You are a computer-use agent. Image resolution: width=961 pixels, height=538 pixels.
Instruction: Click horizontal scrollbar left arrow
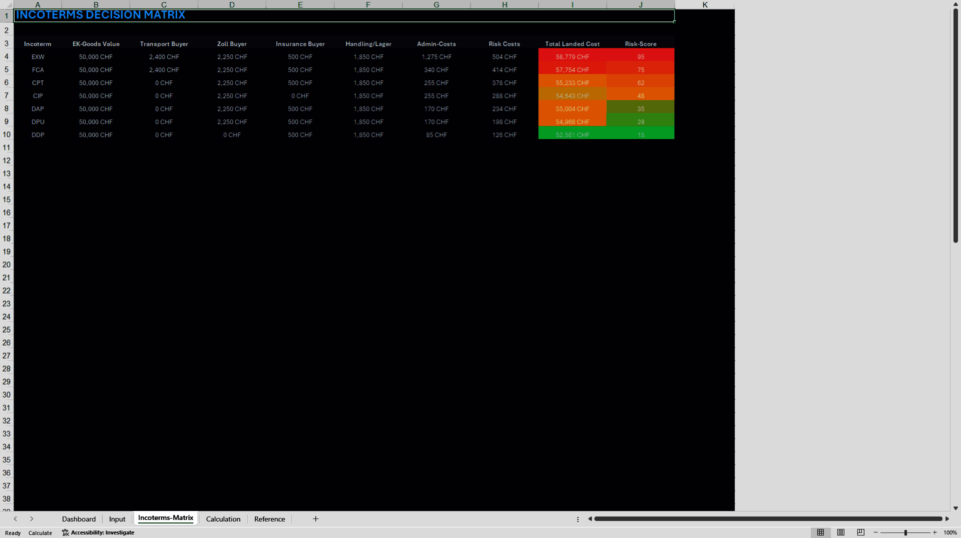tap(590, 519)
